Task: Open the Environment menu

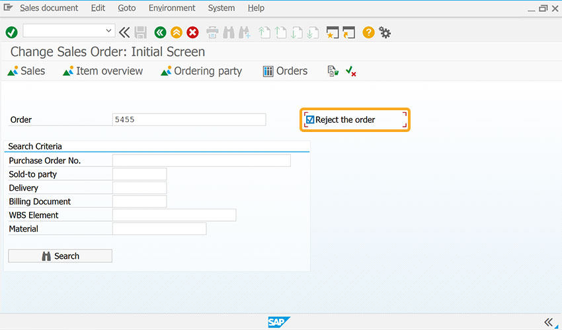Action: [x=172, y=8]
